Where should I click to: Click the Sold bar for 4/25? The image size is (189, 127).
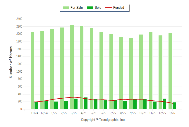click(85, 103)
